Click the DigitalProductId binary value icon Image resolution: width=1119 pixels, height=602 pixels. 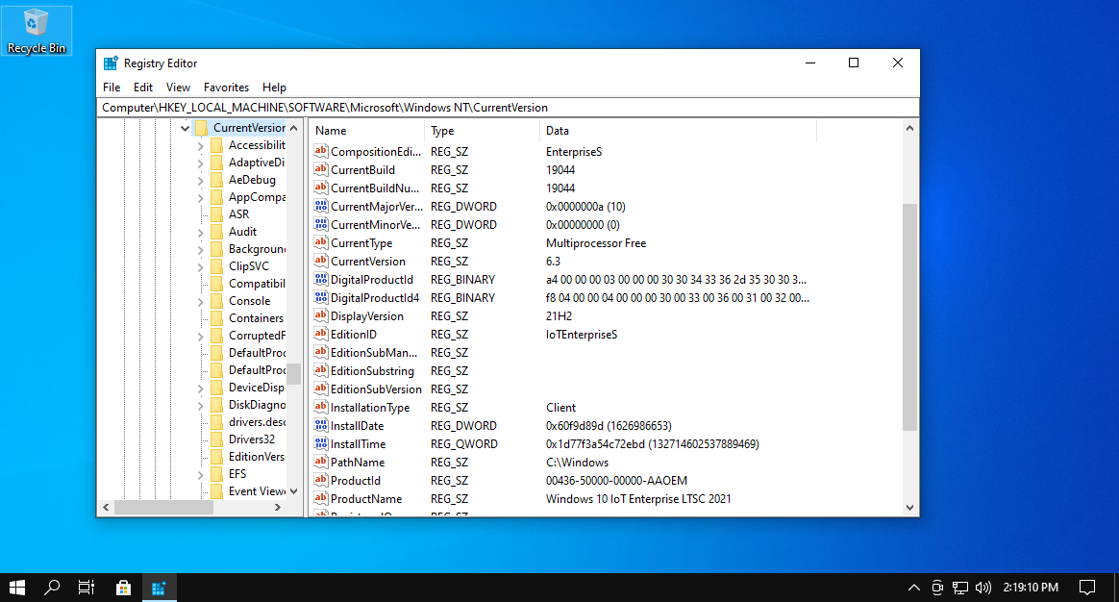pyautogui.click(x=321, y=279)
